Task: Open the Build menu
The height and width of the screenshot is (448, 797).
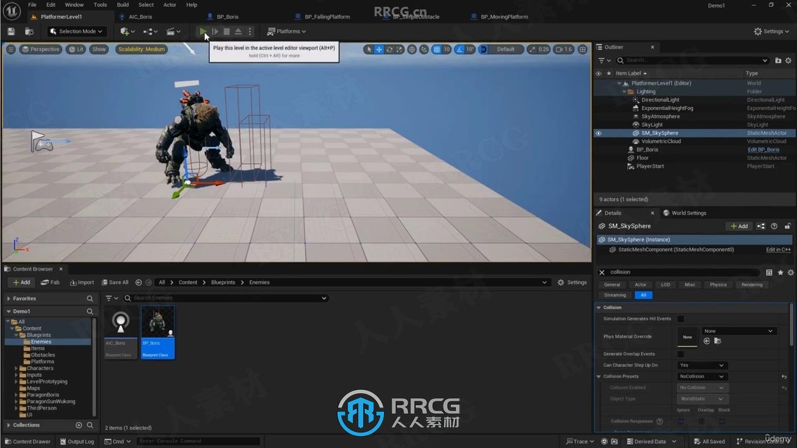Action: (x=123, y=5)
